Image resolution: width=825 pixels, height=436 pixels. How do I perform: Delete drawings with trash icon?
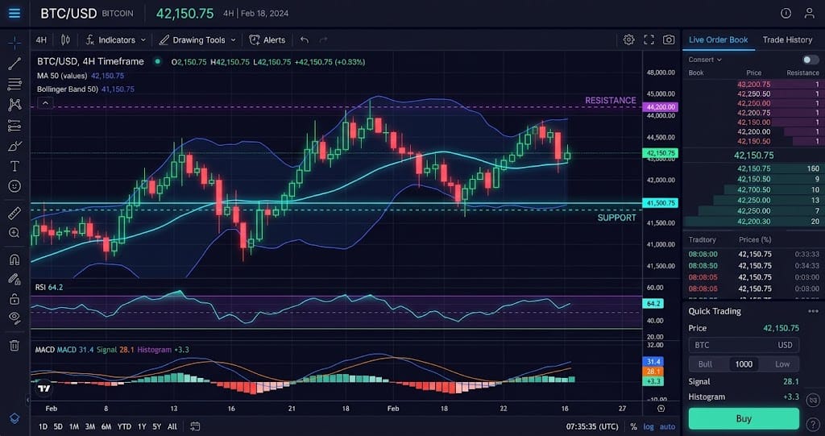15,346
